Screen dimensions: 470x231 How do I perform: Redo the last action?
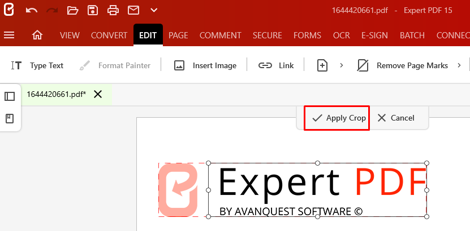(52, 11)
